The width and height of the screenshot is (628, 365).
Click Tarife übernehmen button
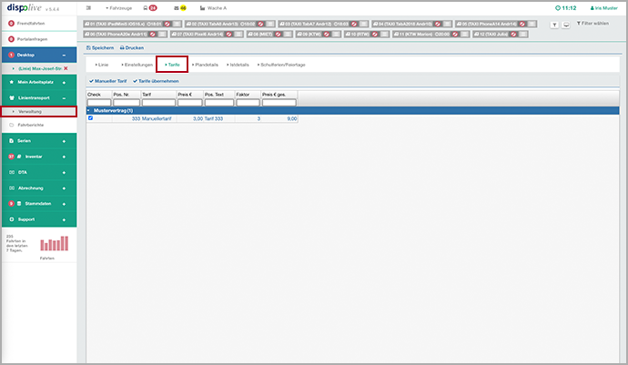[x=156, y=81]
